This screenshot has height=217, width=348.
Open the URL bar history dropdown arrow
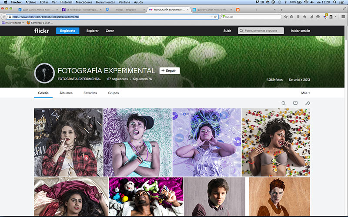tap(211, 16)
